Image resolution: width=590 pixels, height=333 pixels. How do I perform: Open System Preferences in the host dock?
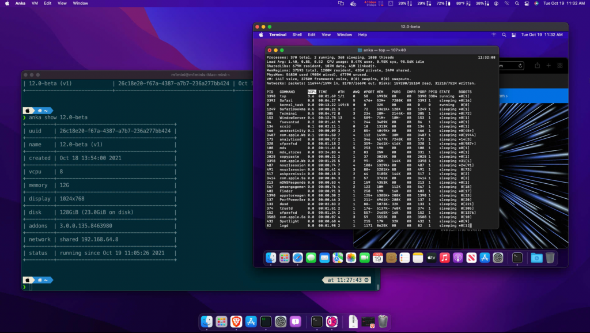click(281, 321)
